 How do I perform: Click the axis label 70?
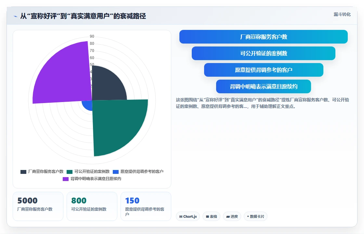click(92, 51)
